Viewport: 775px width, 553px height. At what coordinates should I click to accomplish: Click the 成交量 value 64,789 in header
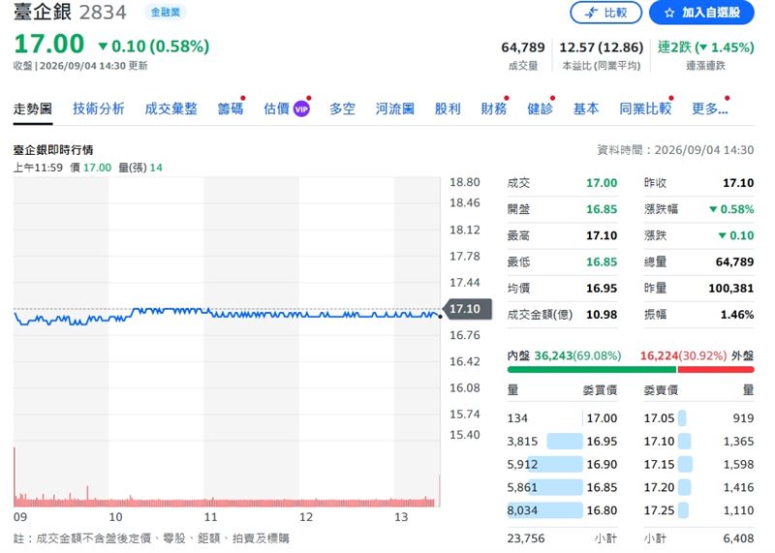coord(523,47)
